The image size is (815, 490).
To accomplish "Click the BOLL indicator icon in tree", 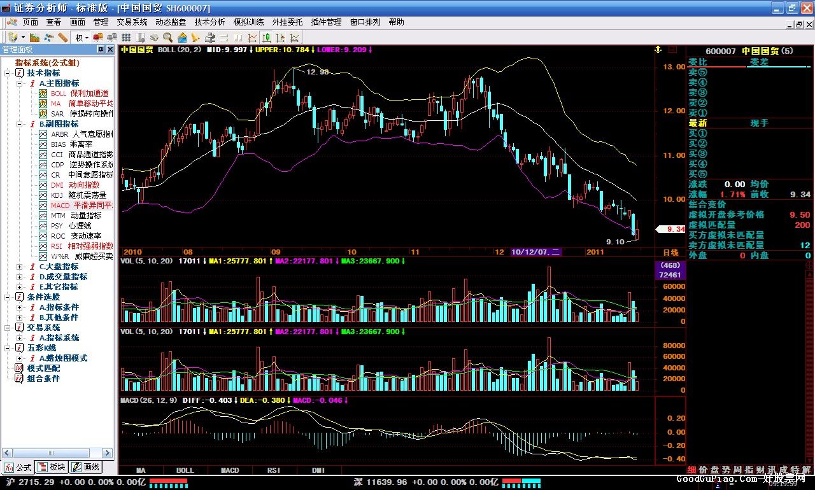I will pos(43,93).
